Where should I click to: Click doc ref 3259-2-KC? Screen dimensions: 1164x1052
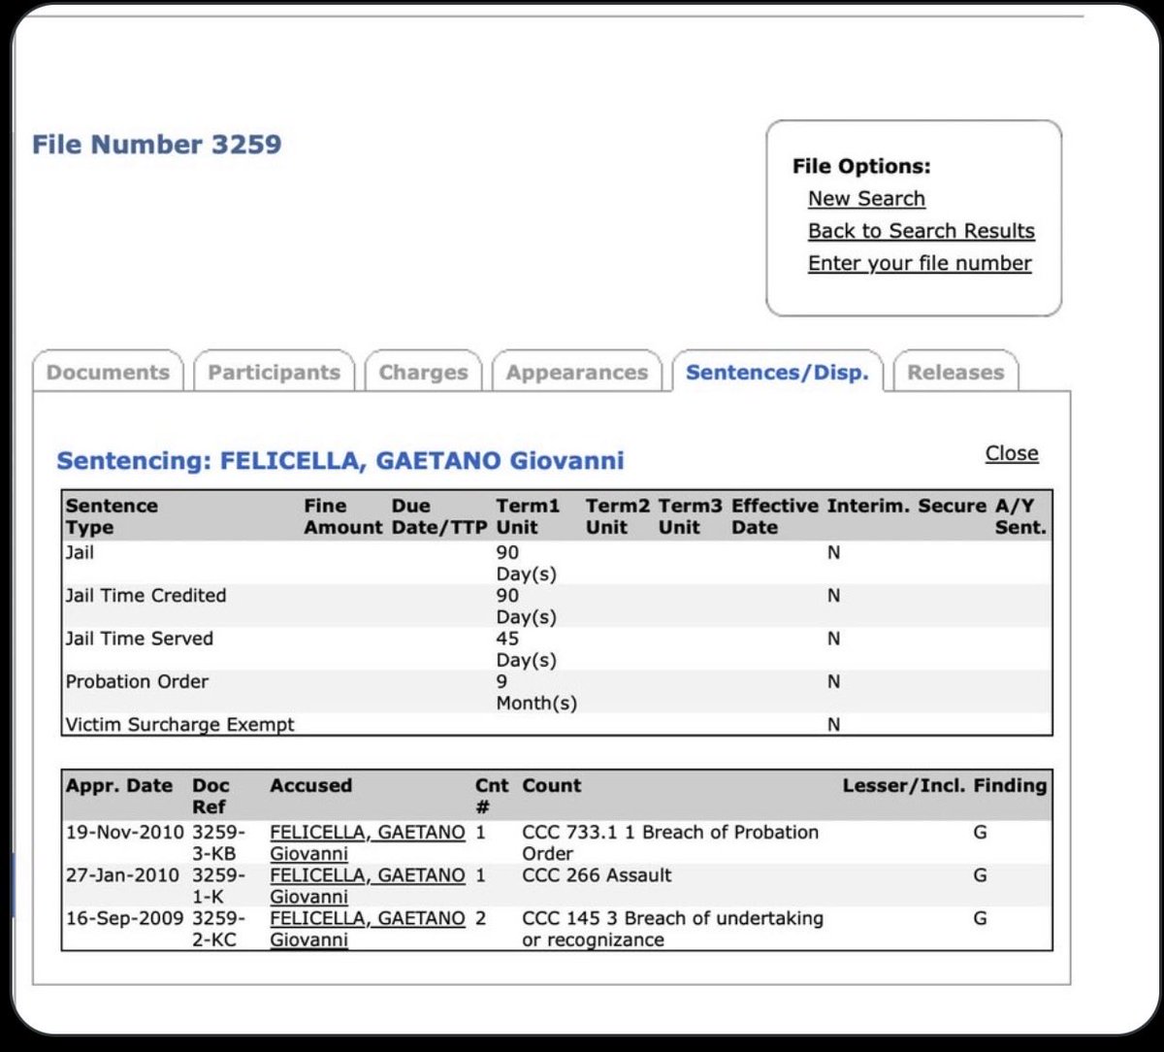pyautogui.click(x=220, y=928)
